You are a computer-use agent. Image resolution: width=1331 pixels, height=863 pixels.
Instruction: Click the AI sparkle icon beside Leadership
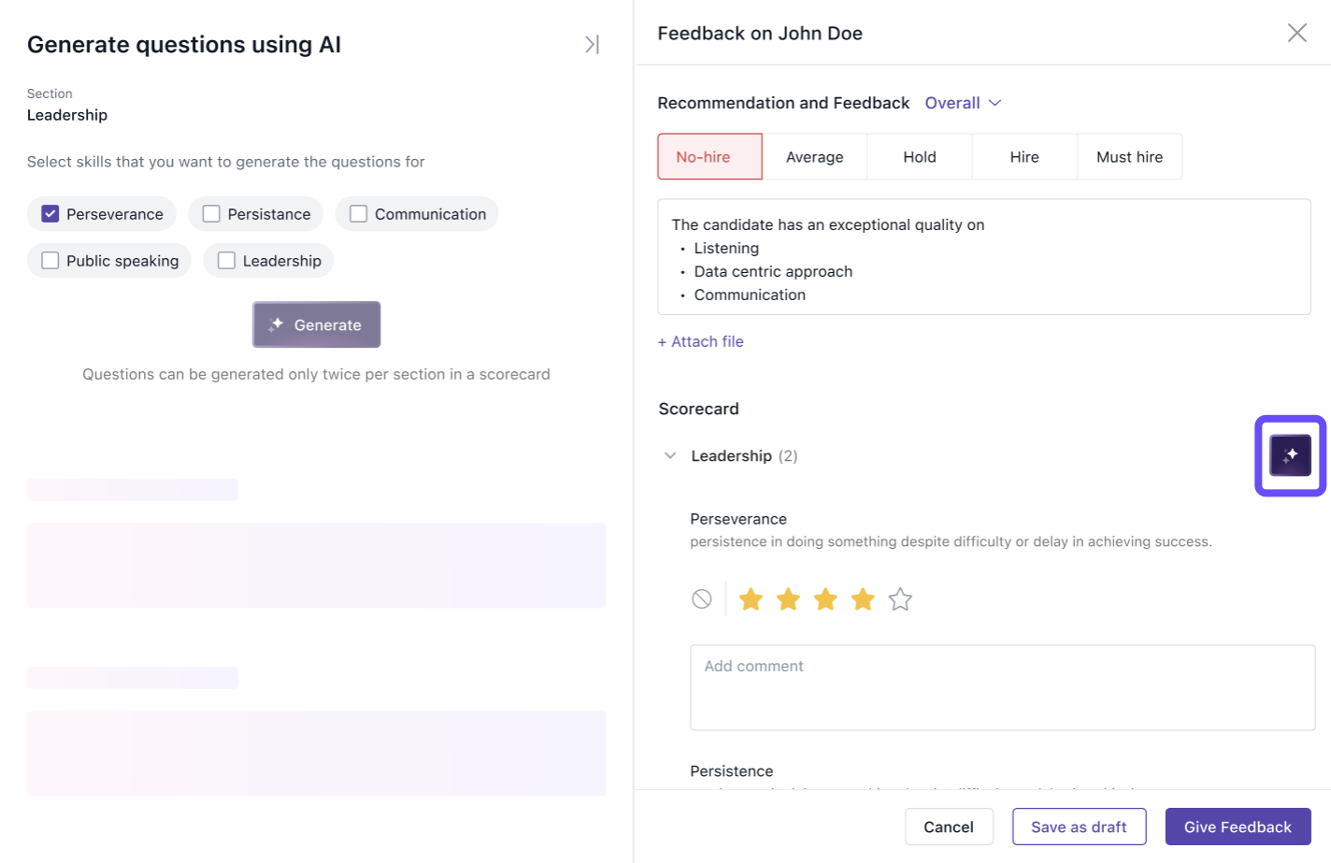point(1290,455)
